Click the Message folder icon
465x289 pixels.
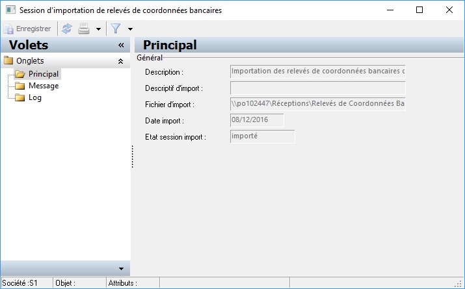pyautogui.click(x=20, y=86)
